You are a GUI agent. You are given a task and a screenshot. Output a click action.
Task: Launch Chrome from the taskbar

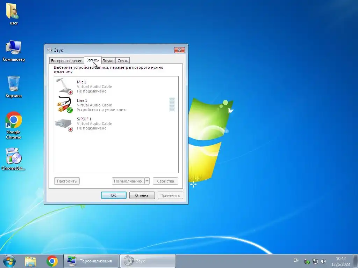[52, 261]
